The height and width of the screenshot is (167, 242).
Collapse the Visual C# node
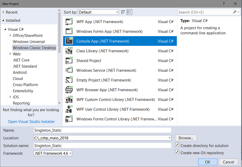[5, 29]
